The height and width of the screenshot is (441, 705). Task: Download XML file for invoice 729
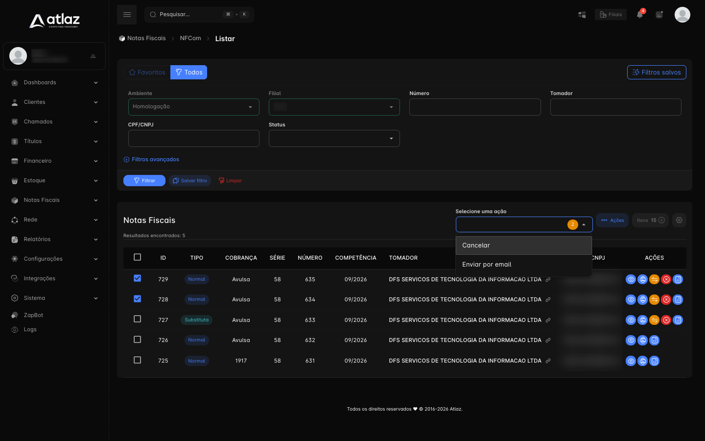678,279
